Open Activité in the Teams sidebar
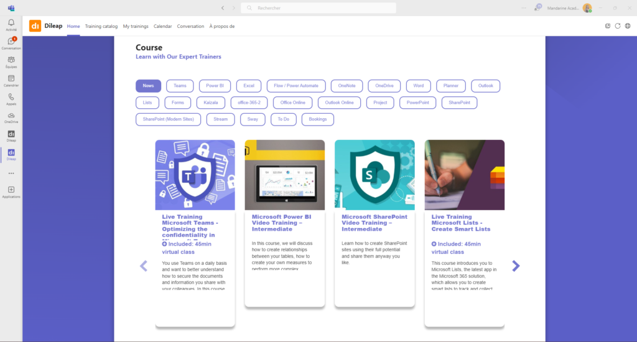The height and width of the screenshot is (342, 637). pos(11,25)
